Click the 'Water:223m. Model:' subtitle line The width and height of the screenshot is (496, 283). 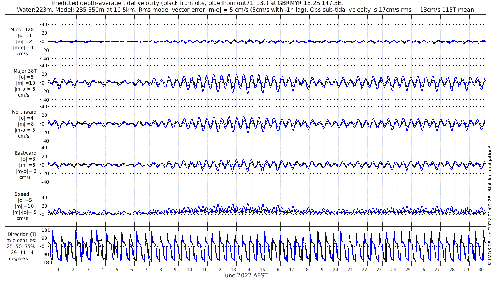pos(245,10)
